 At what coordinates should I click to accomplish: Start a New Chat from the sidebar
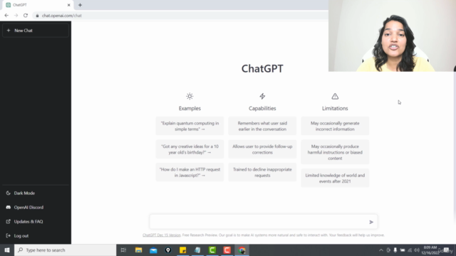click(x=36, y=31)
